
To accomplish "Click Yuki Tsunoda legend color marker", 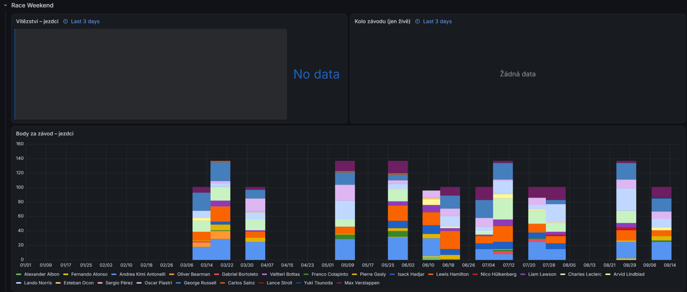I will point(298,283).
